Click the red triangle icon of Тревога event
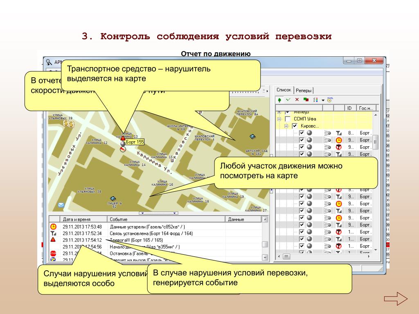419x314 pixels. pos(53,240)
